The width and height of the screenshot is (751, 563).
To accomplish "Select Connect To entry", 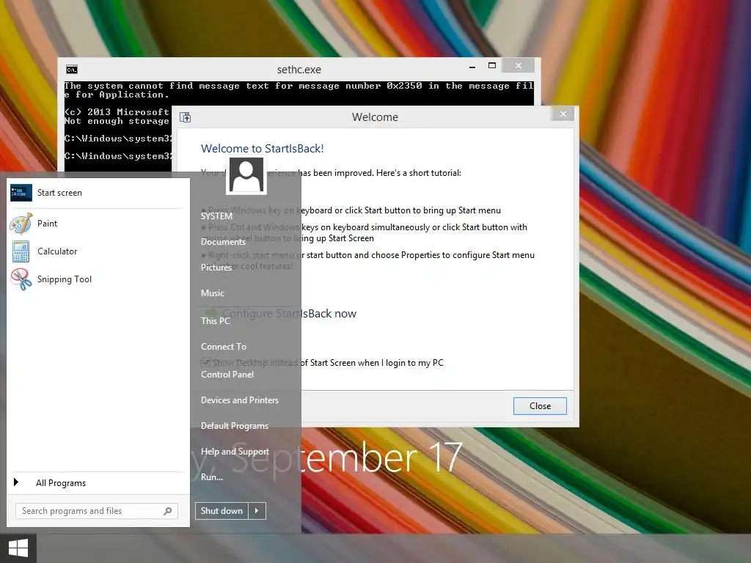I will pos(224,346).
